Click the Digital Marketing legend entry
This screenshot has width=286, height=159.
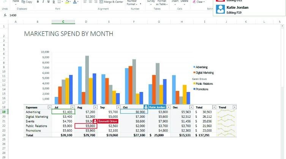[x=204, y=73]
